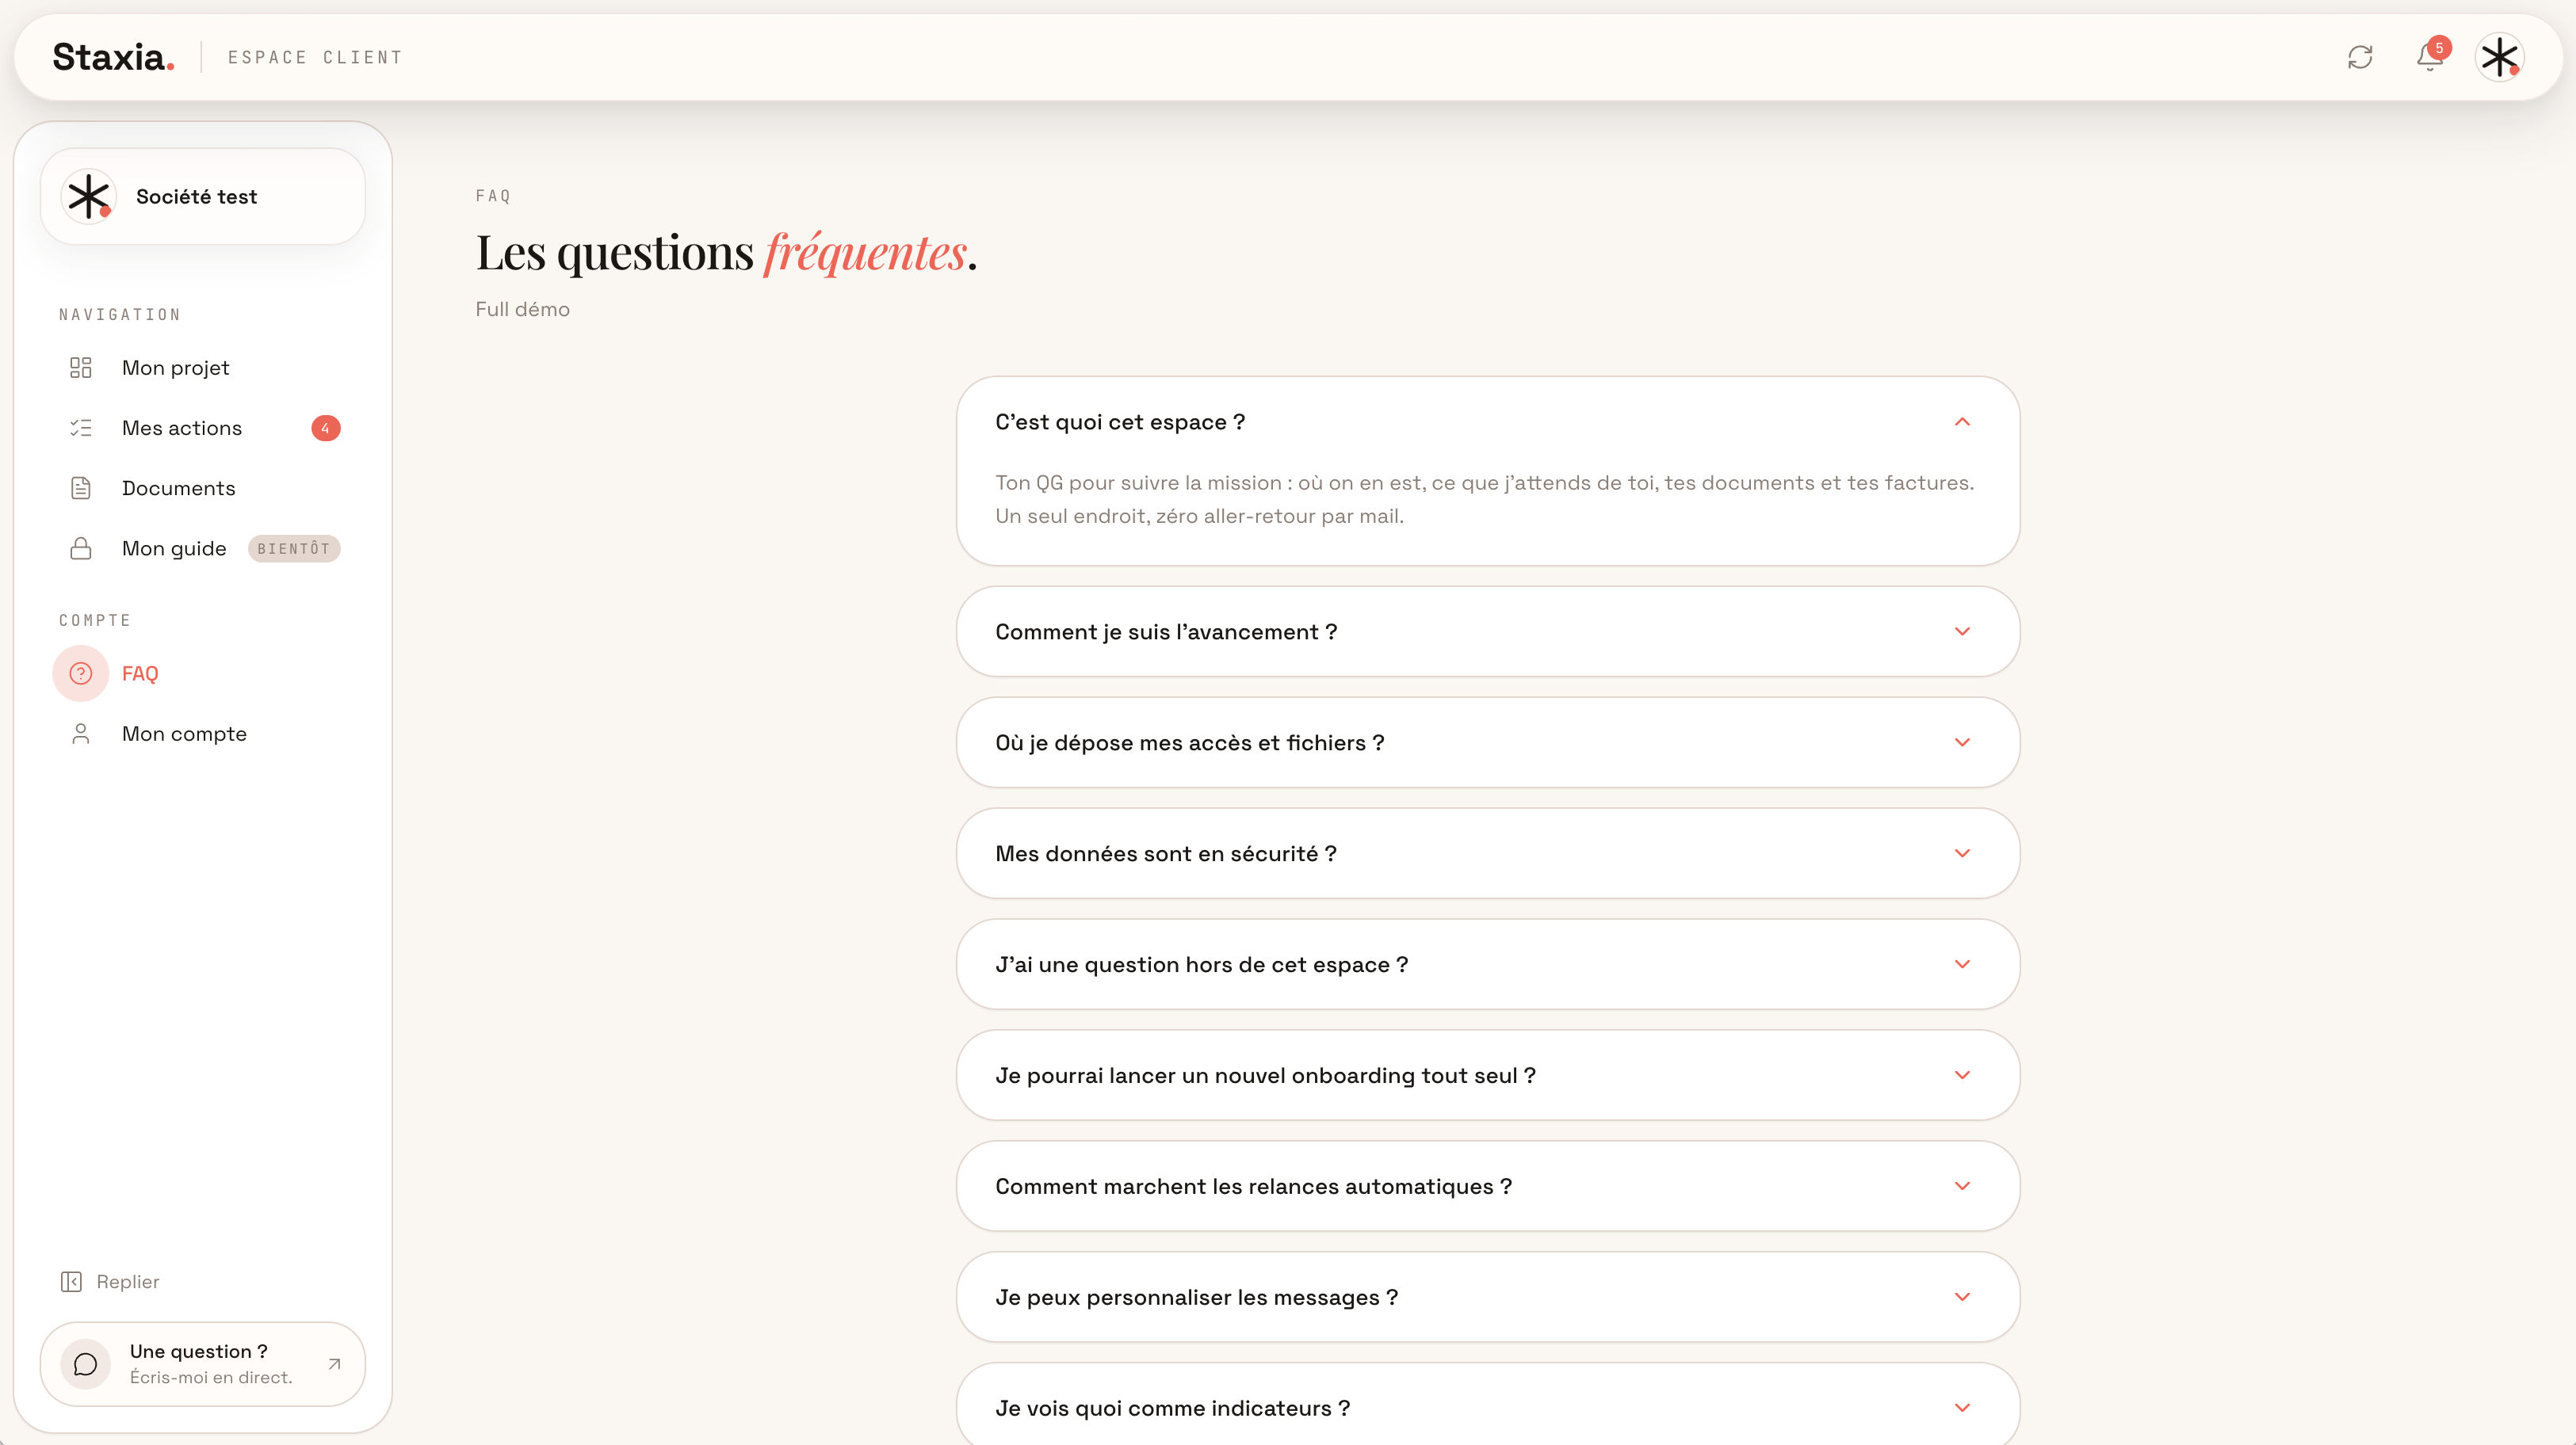Click the Mon guide lock icon
Image resolution: width=2576 pixels, height=1445 pixels.
coord(81,549)
